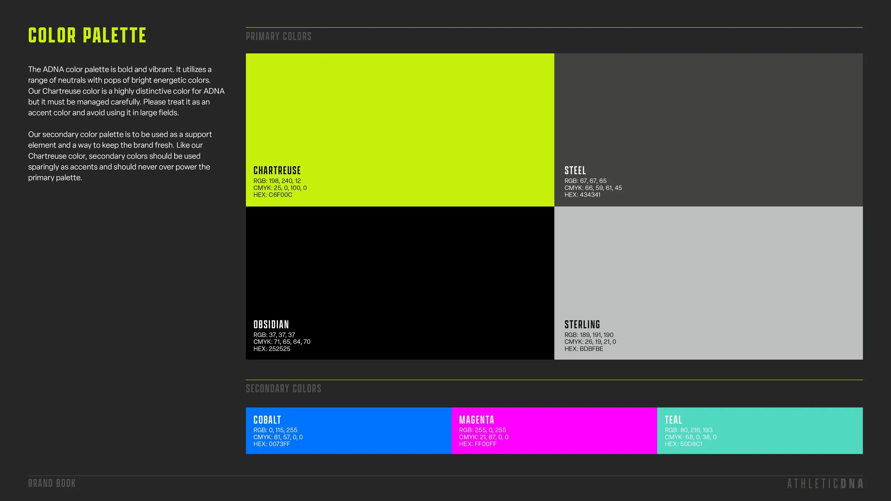Click paragraph starting 'The ADNA color palette'
This screenshot has width=891, height=501.
pyautogui.click(x=126, y=91)
